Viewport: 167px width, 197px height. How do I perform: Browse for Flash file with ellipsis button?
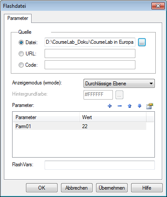[x=142, y=42]
